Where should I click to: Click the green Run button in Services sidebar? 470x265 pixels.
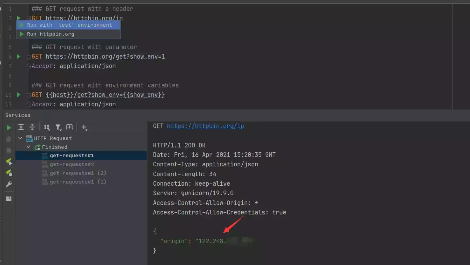click(9, 128)
